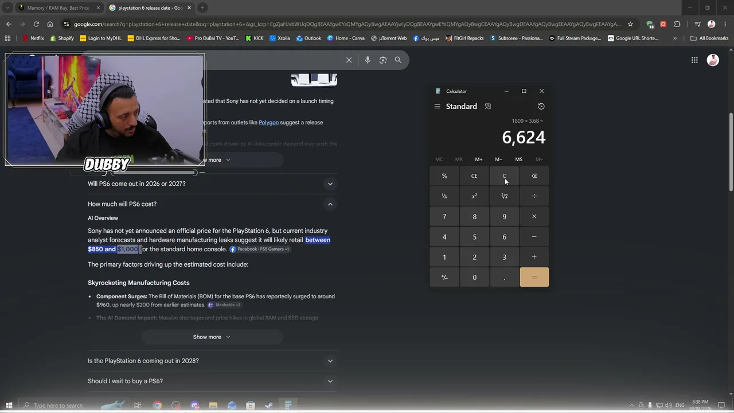Open the Chrome three-dot menu
Screen dimensions: 734x413
(x=725, y=24)
